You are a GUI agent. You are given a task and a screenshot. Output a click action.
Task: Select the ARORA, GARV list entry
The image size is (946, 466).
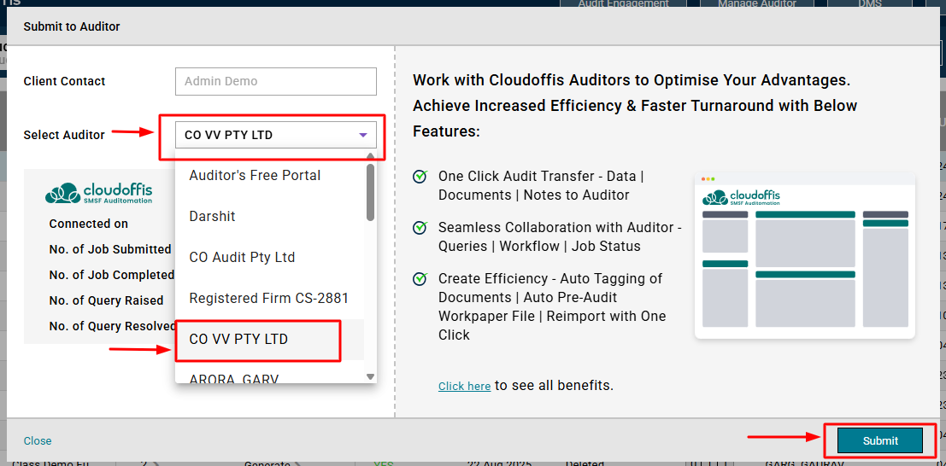(x=234, y=378)
